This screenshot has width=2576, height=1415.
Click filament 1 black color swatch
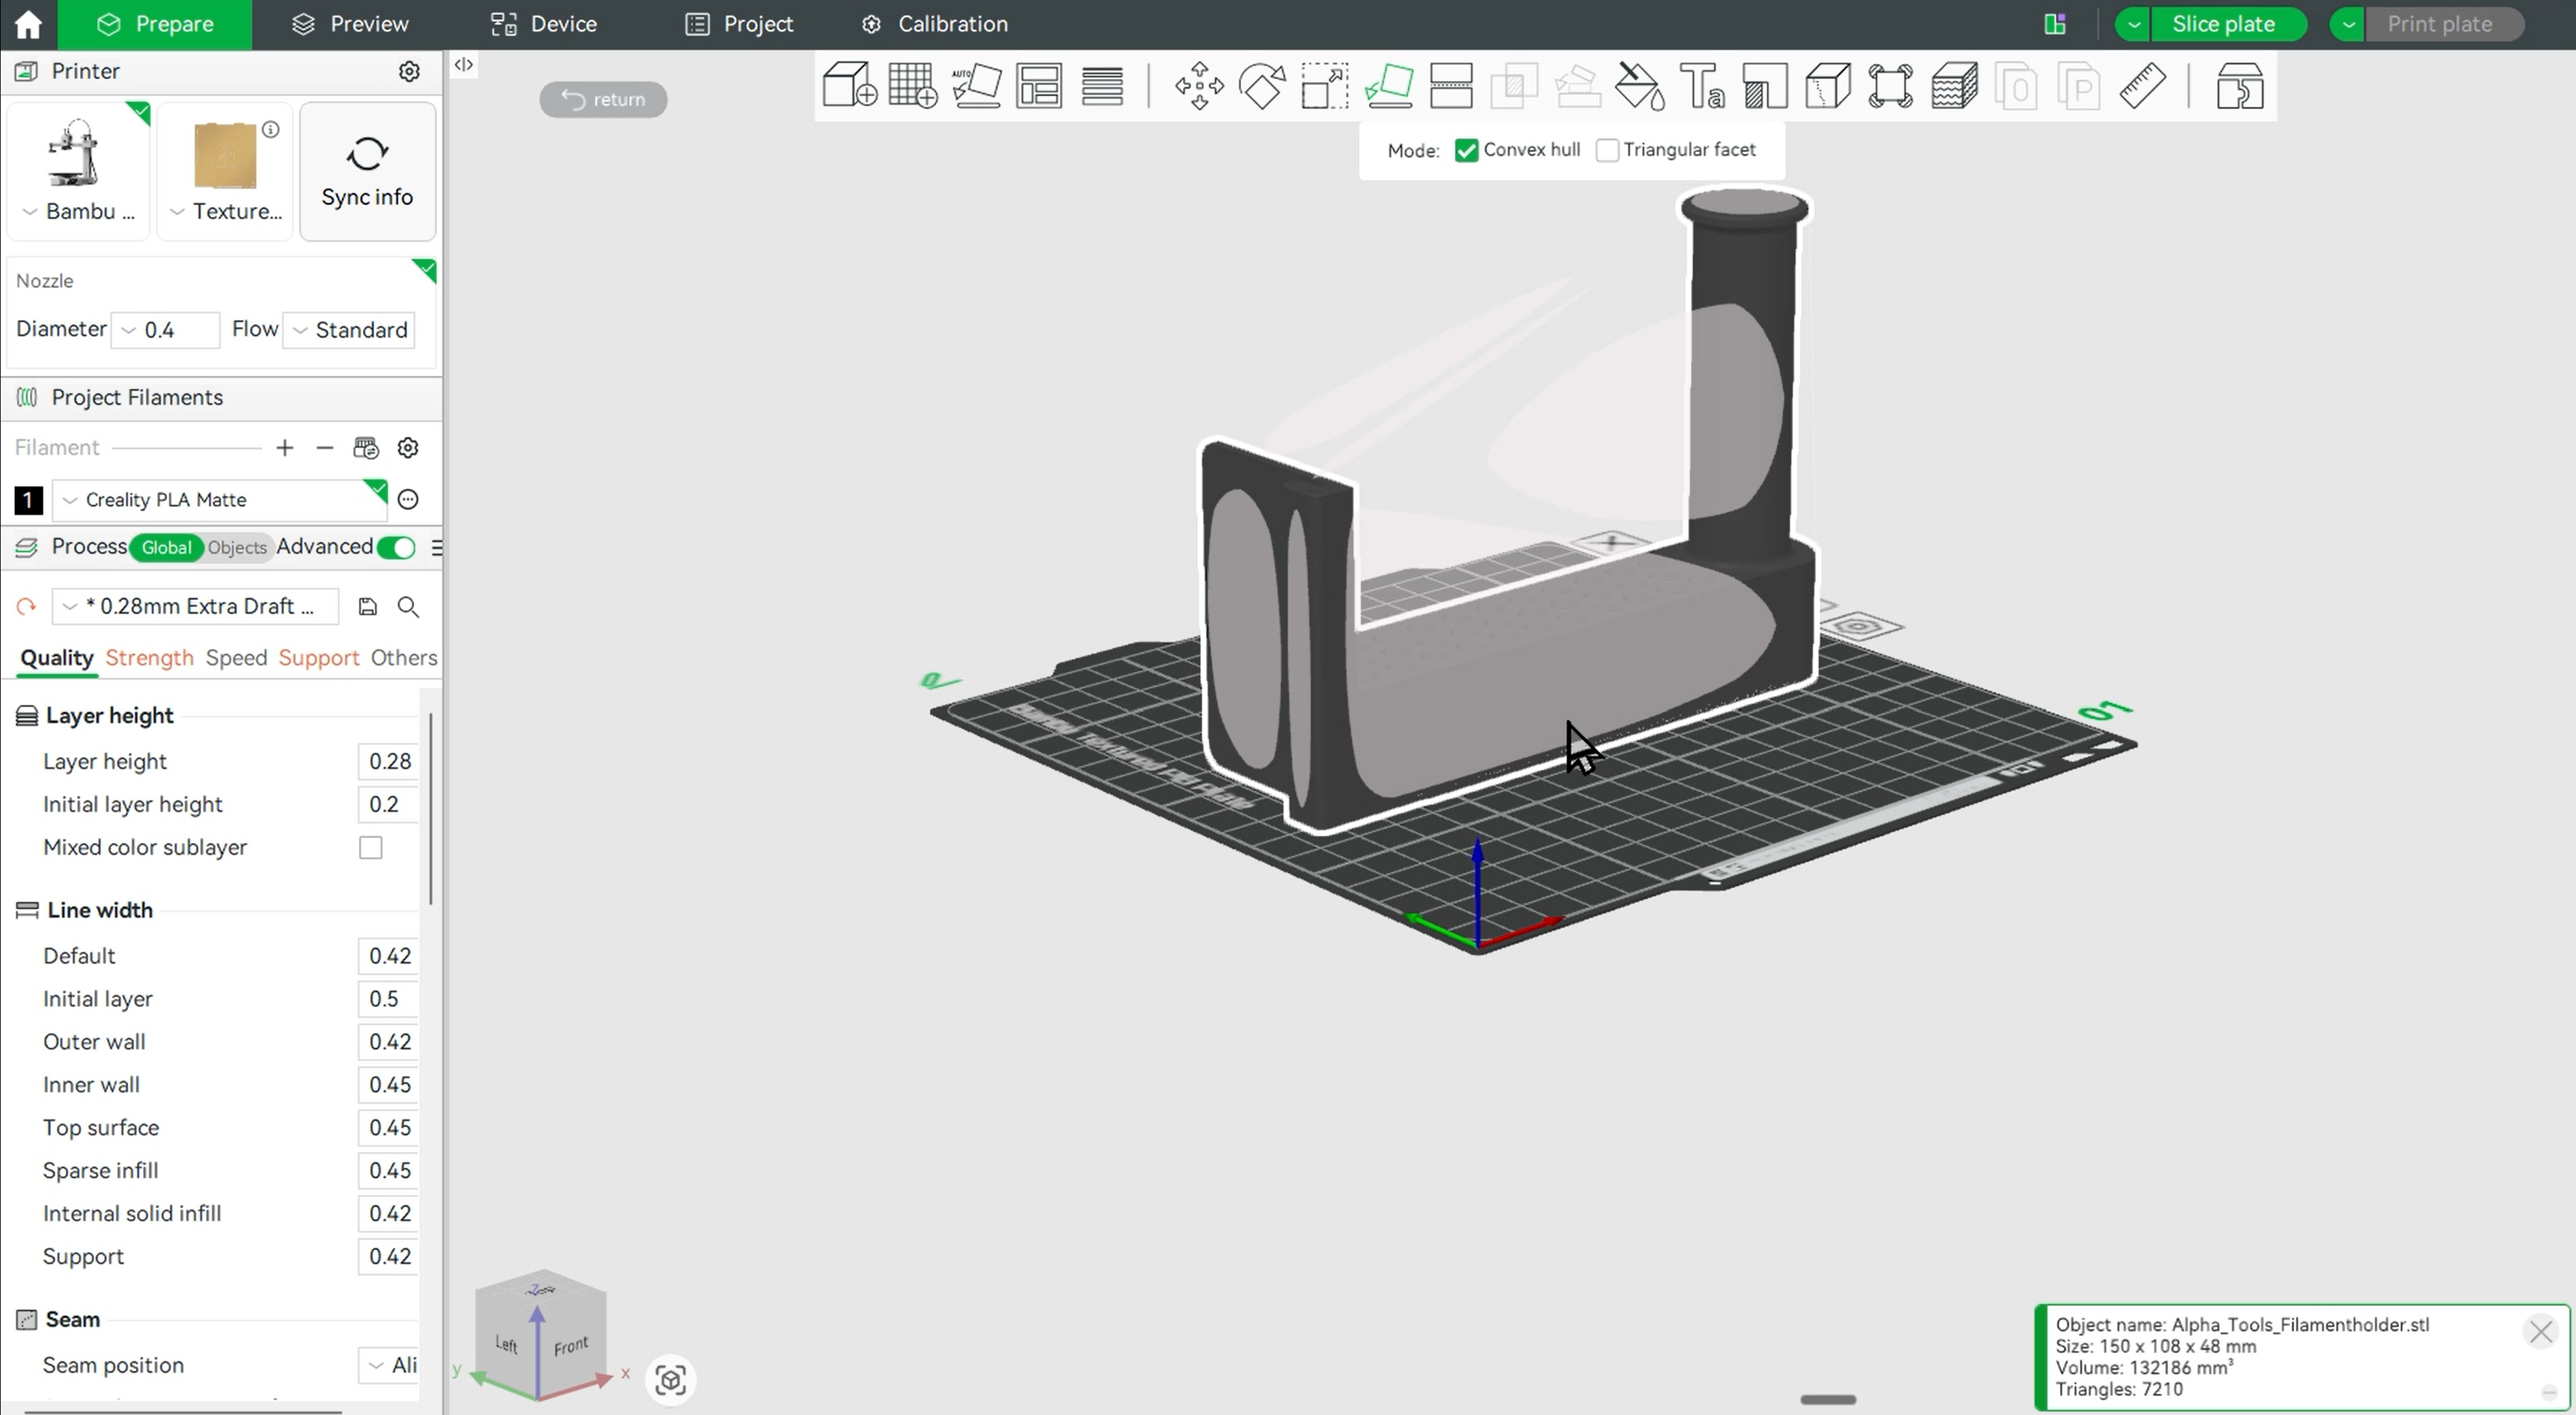[28, 499]
